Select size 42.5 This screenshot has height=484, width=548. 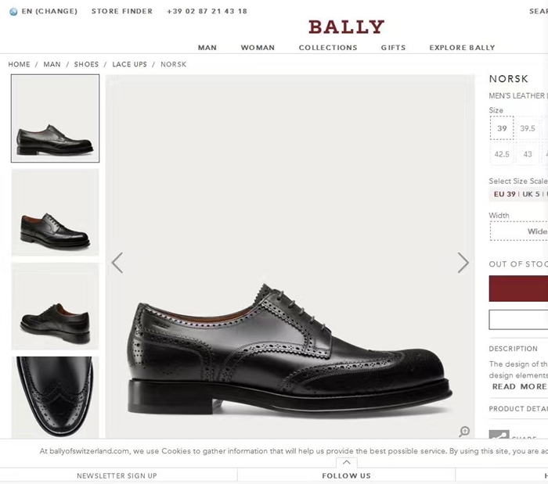(x=502, y=154)
